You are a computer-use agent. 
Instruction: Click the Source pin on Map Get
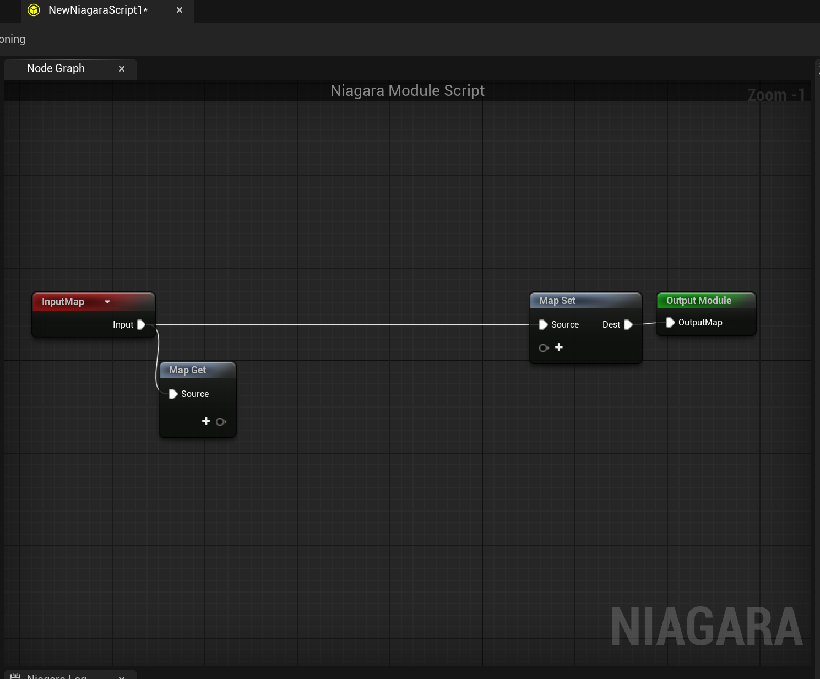(x=173, y=394)
